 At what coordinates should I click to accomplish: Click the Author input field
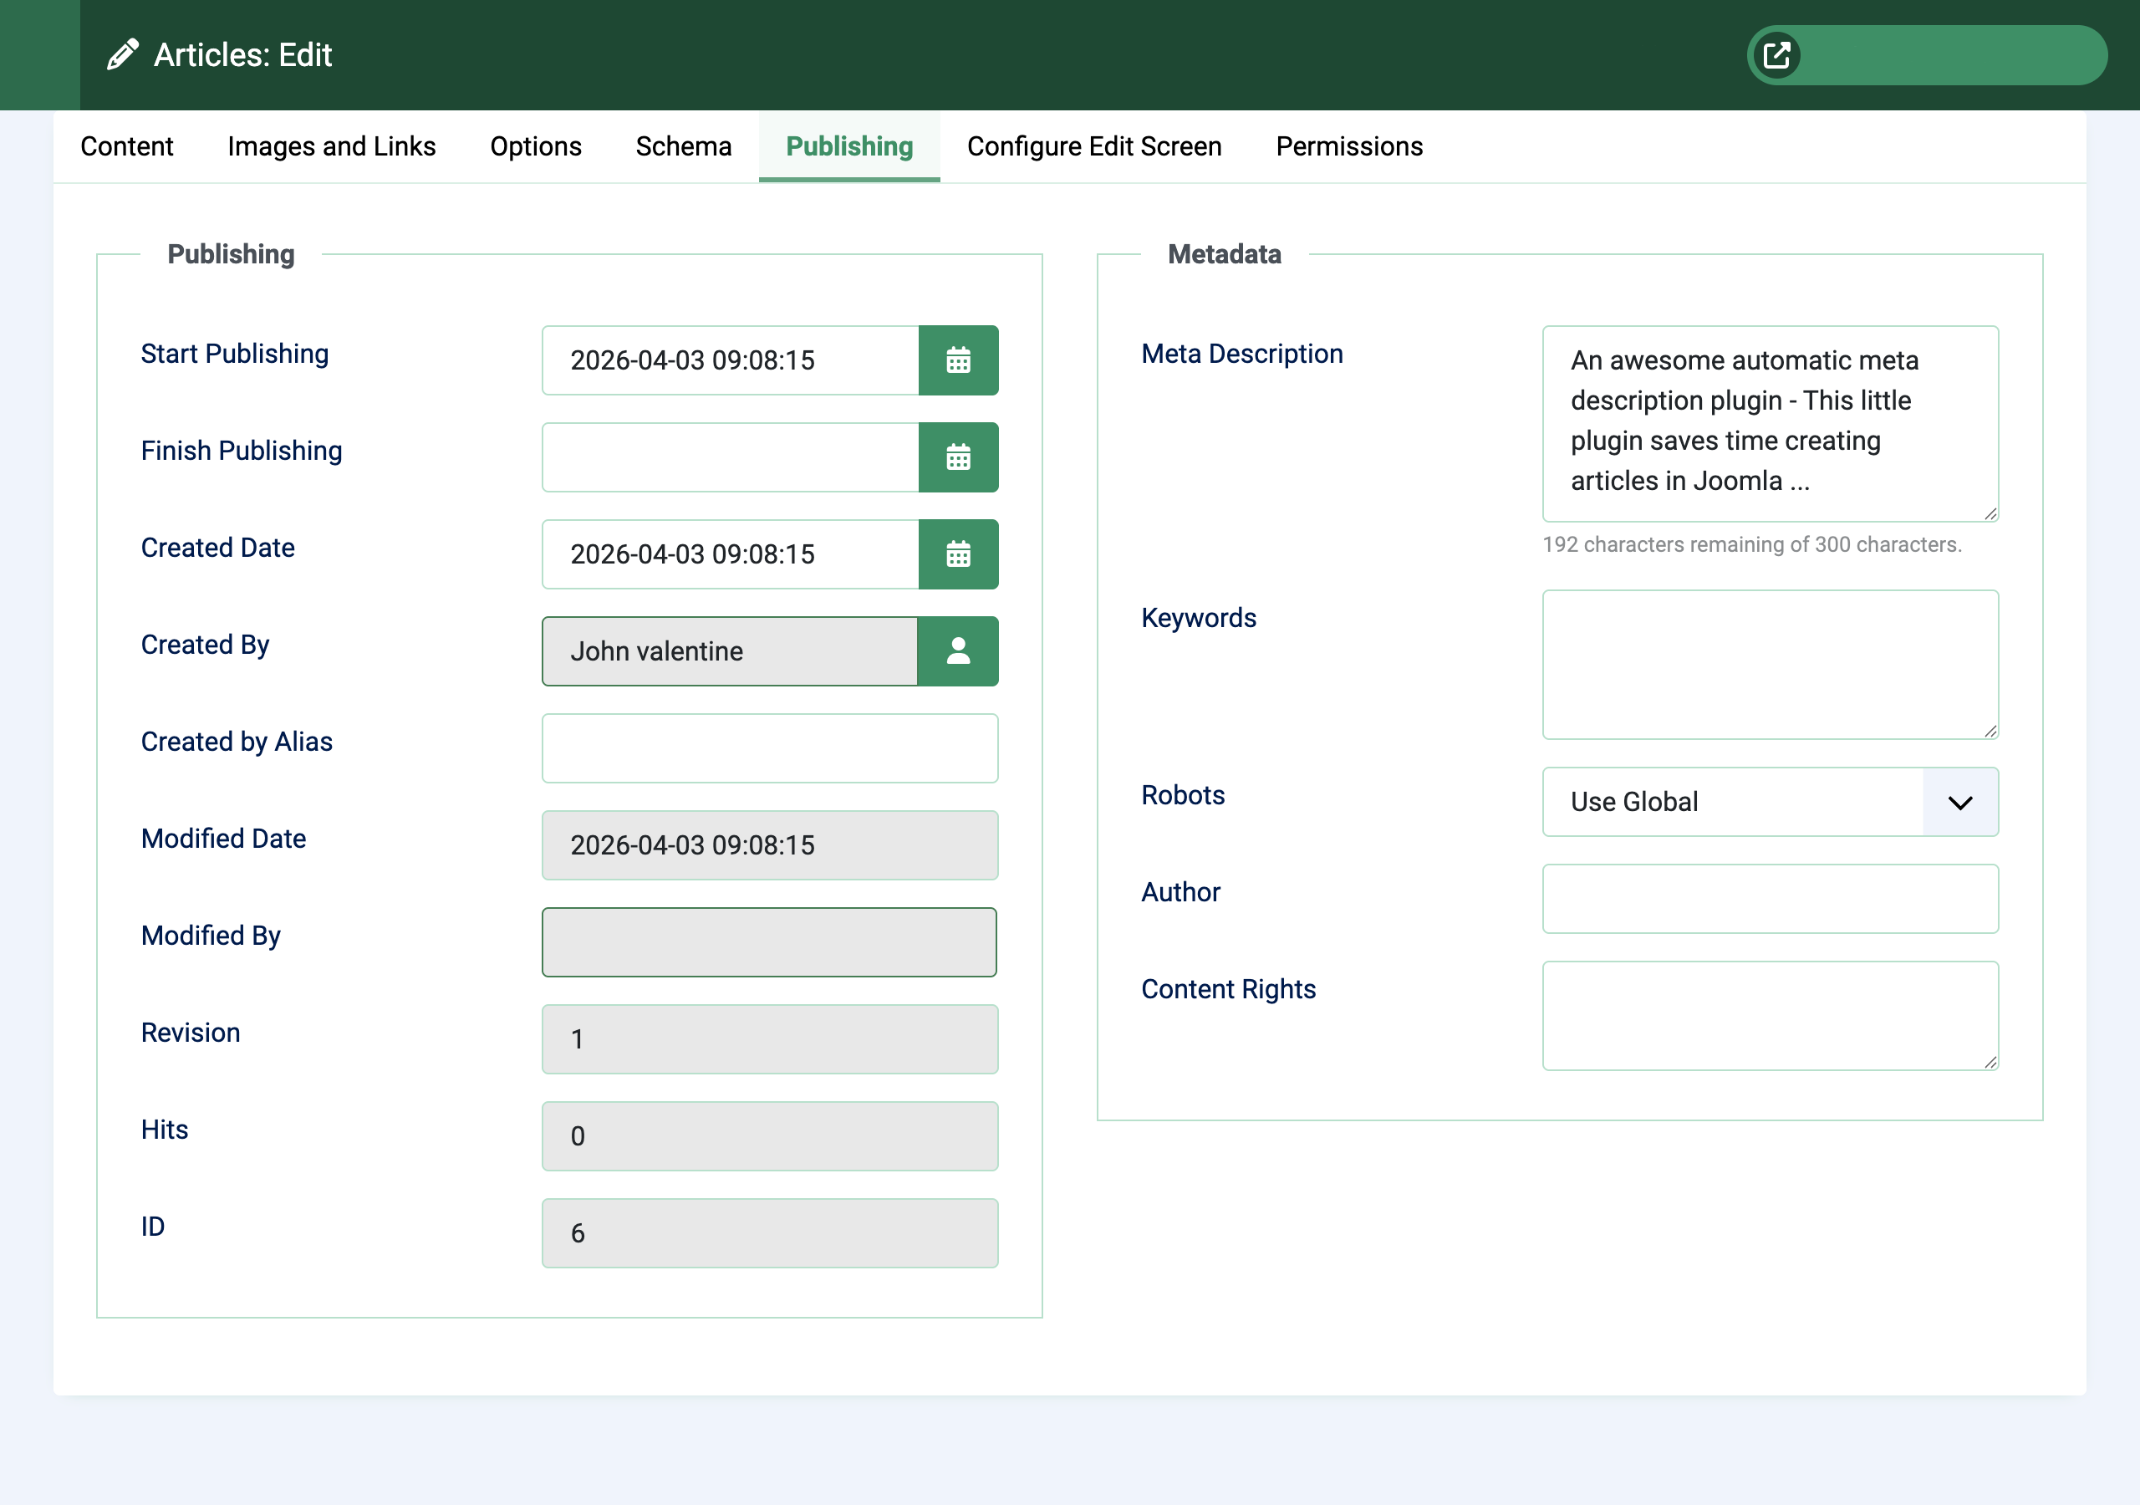[1769, 899]
